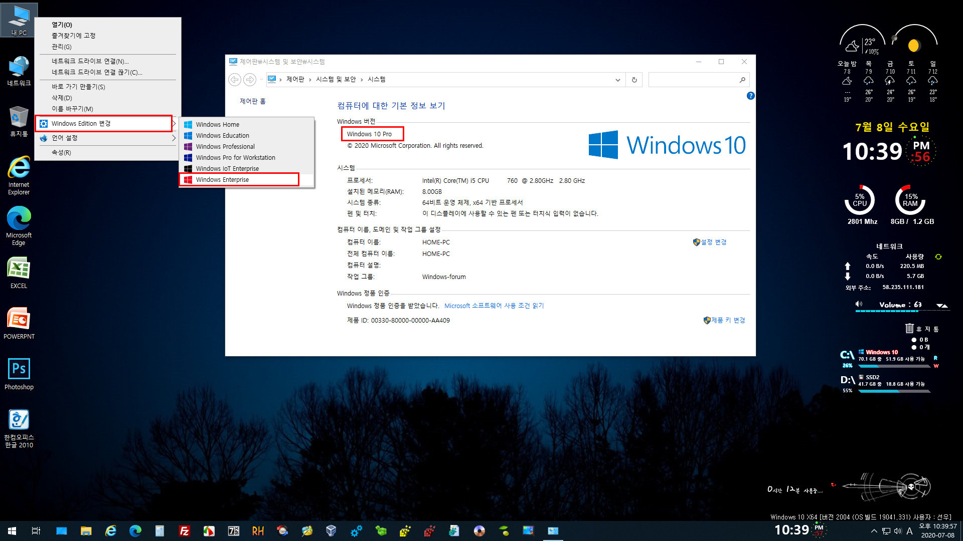Click 시스템 및 보안 breadcrumb
Image resolution: width=963 pixels, height=541 pixels.
[x=336, y=79]
